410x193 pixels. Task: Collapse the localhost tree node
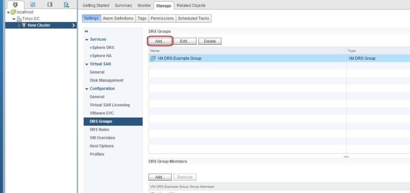tap(9, 12)
